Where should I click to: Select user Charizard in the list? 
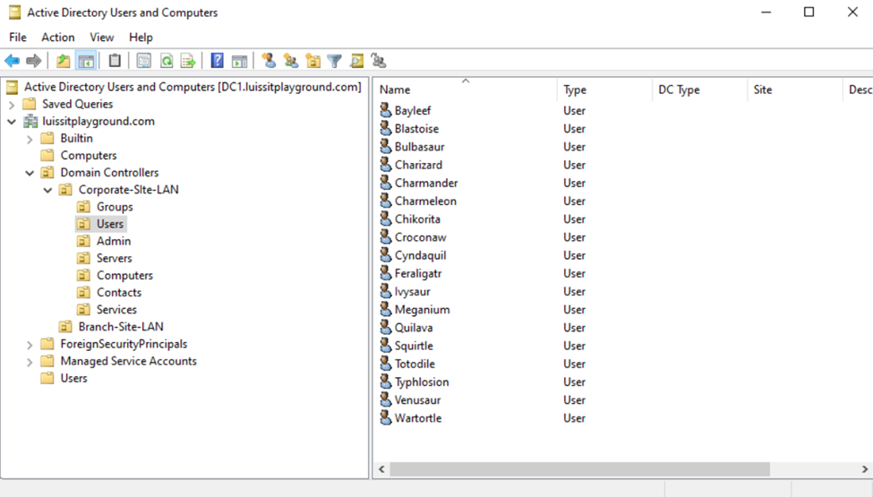point(419,165)
